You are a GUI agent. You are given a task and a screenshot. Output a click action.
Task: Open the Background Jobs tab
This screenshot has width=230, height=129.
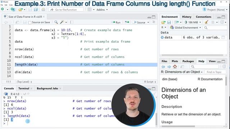pos(47,89)
